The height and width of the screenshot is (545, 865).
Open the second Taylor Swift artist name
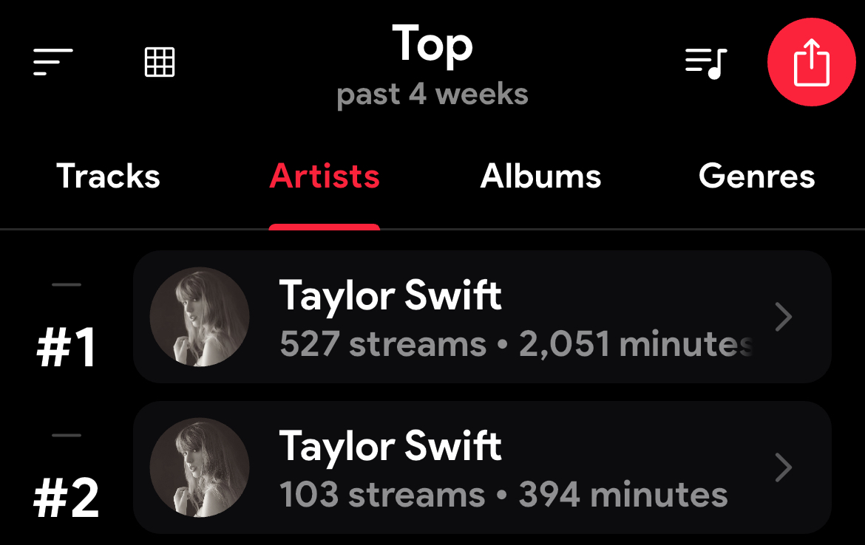pyautogui.click(x=390, y=446)
